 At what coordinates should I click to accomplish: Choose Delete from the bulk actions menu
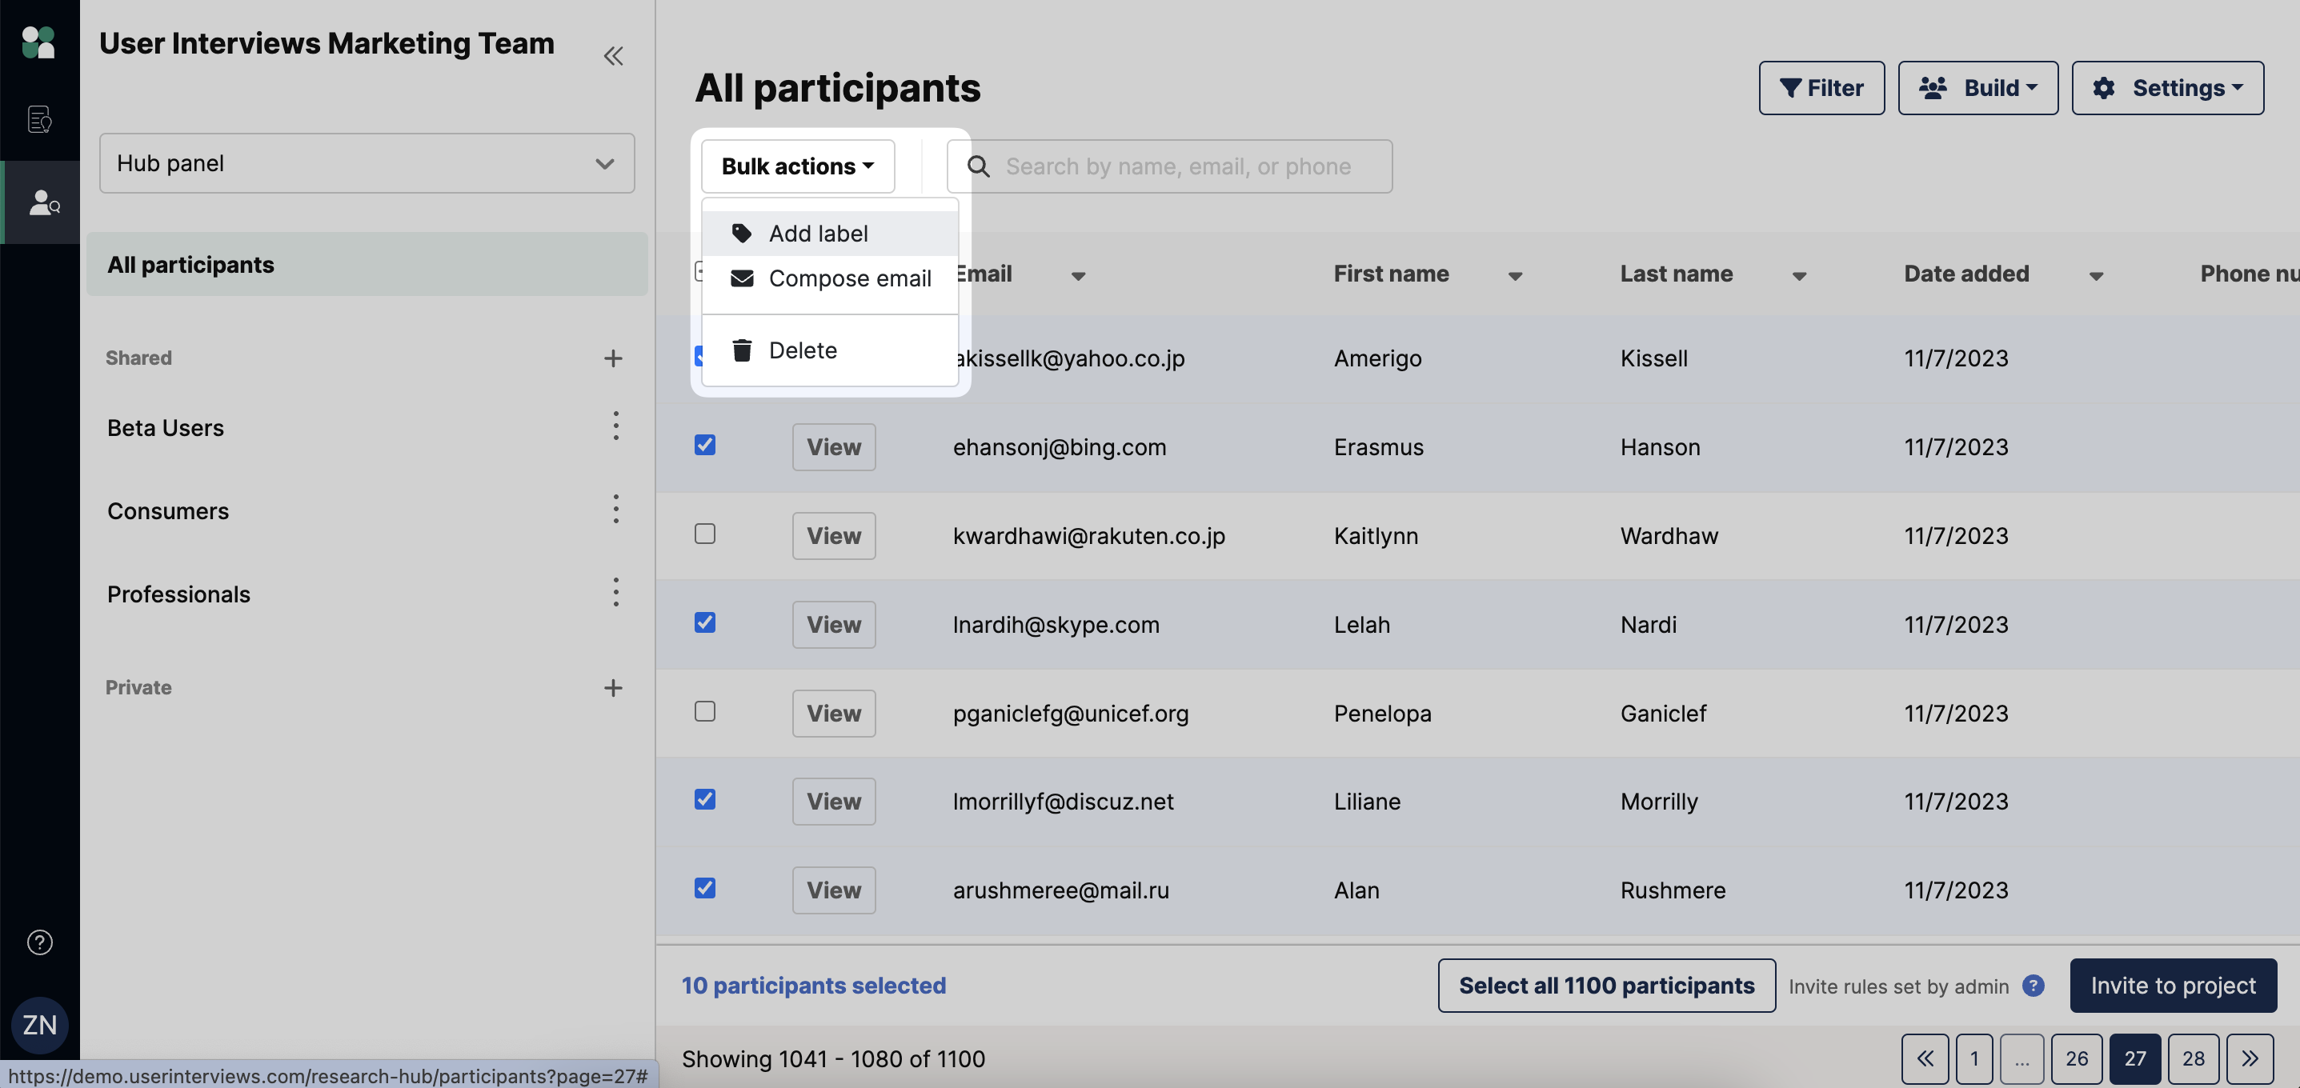coord(802,350)
